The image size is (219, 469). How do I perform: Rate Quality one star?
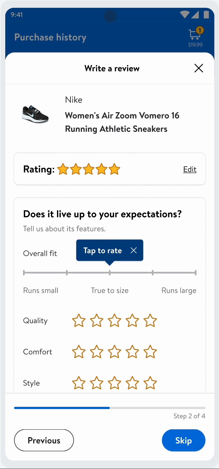(x=79, y=321)
